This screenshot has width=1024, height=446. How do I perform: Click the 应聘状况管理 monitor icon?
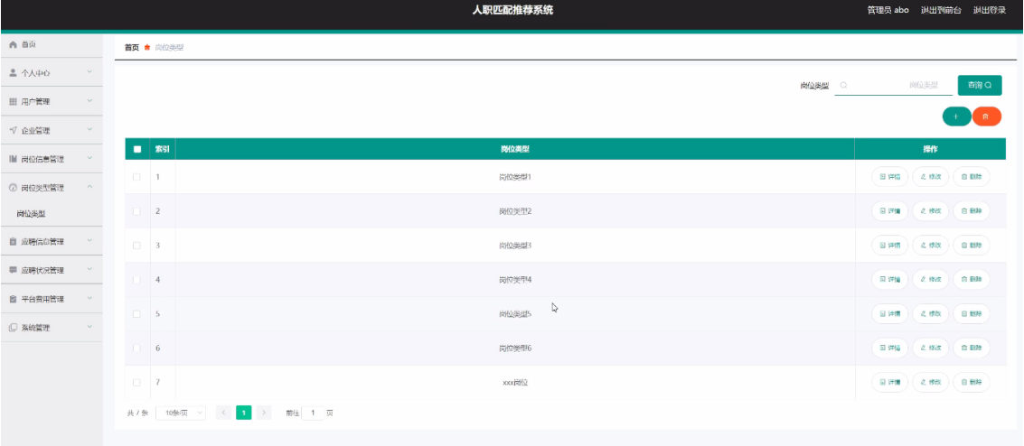click(13, 270)
